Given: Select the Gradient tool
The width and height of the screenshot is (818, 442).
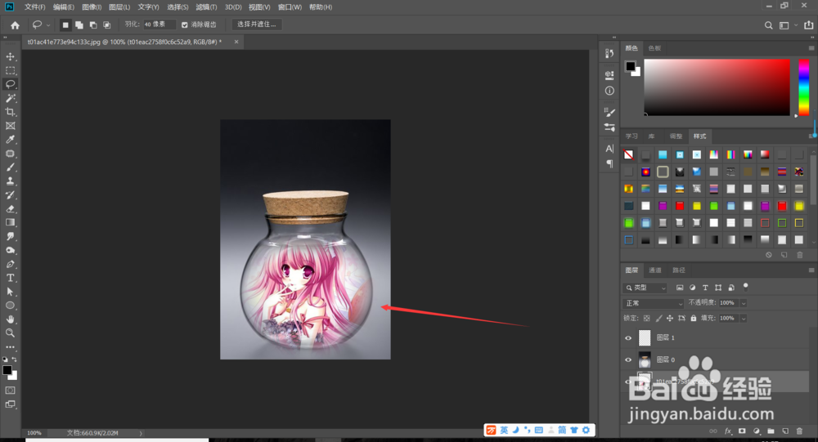Looking at the screenshot, I should point(10,222).
